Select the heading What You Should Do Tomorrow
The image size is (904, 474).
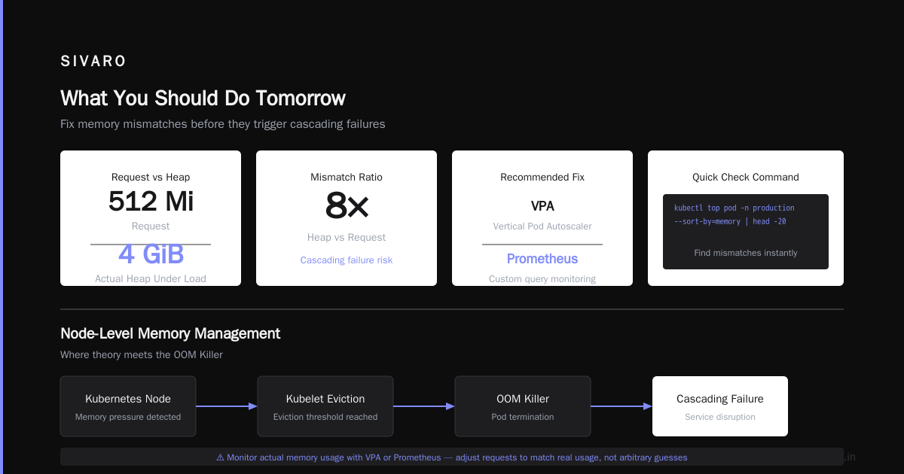click(203, 98)
